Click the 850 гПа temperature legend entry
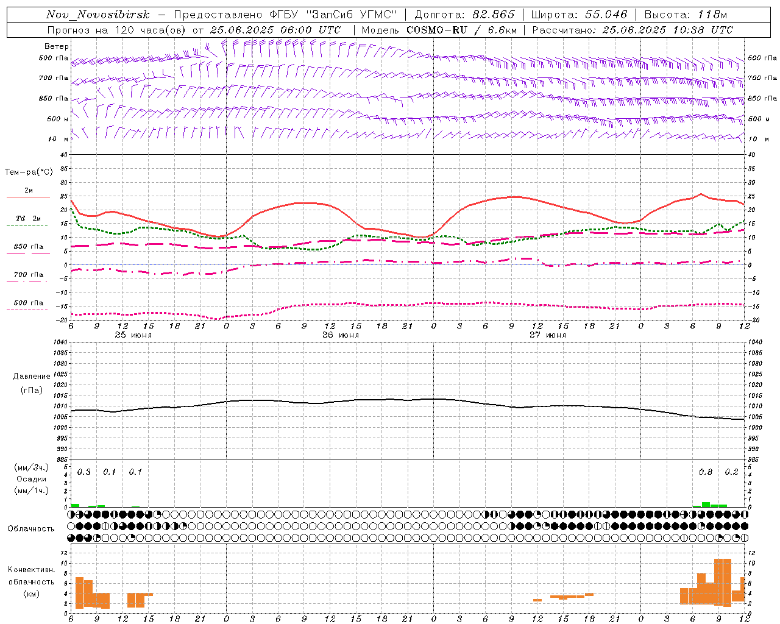This screenshot has height=624, width=780. (x=28, y=246)
